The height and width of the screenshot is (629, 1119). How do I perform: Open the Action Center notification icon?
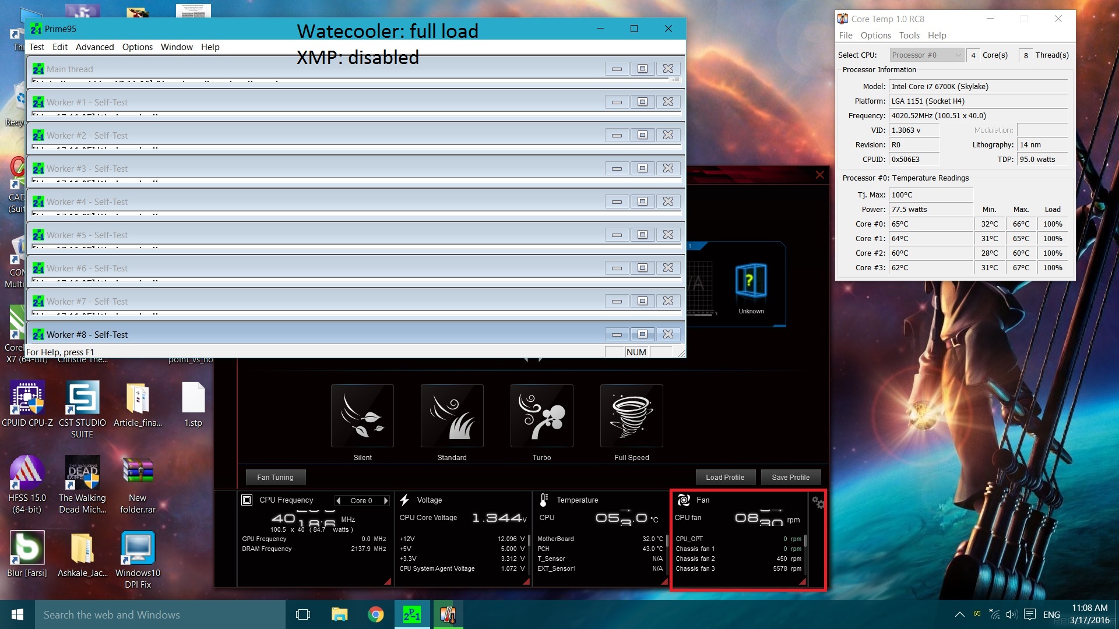point(1030,614)
